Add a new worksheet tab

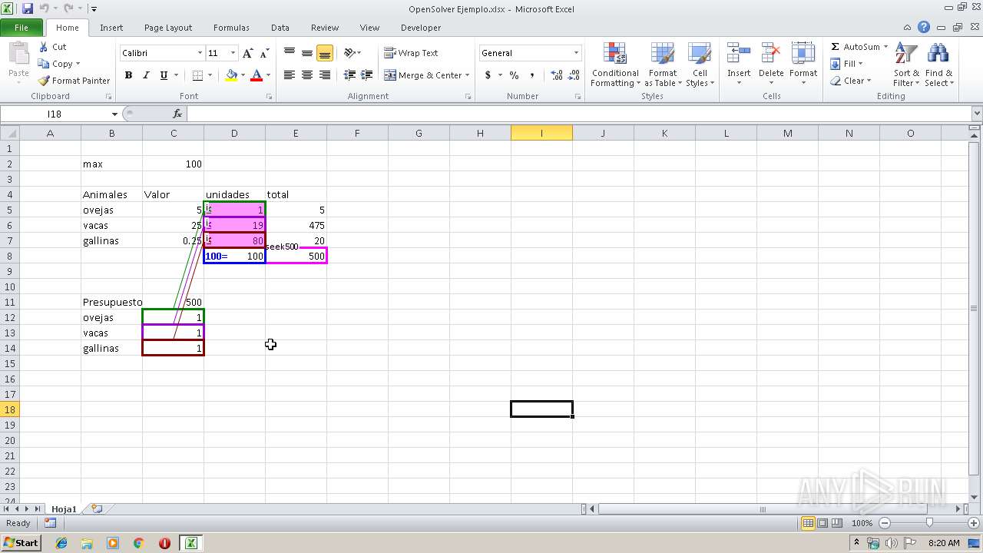(97, 508)
